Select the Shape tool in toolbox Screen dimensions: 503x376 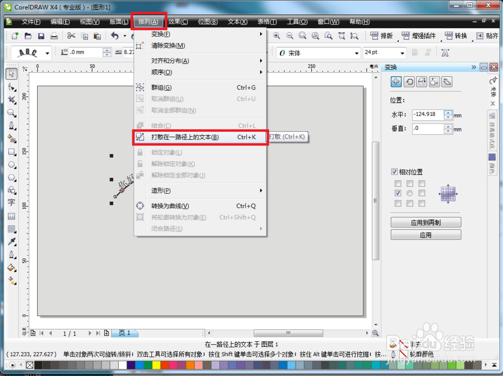12,87
